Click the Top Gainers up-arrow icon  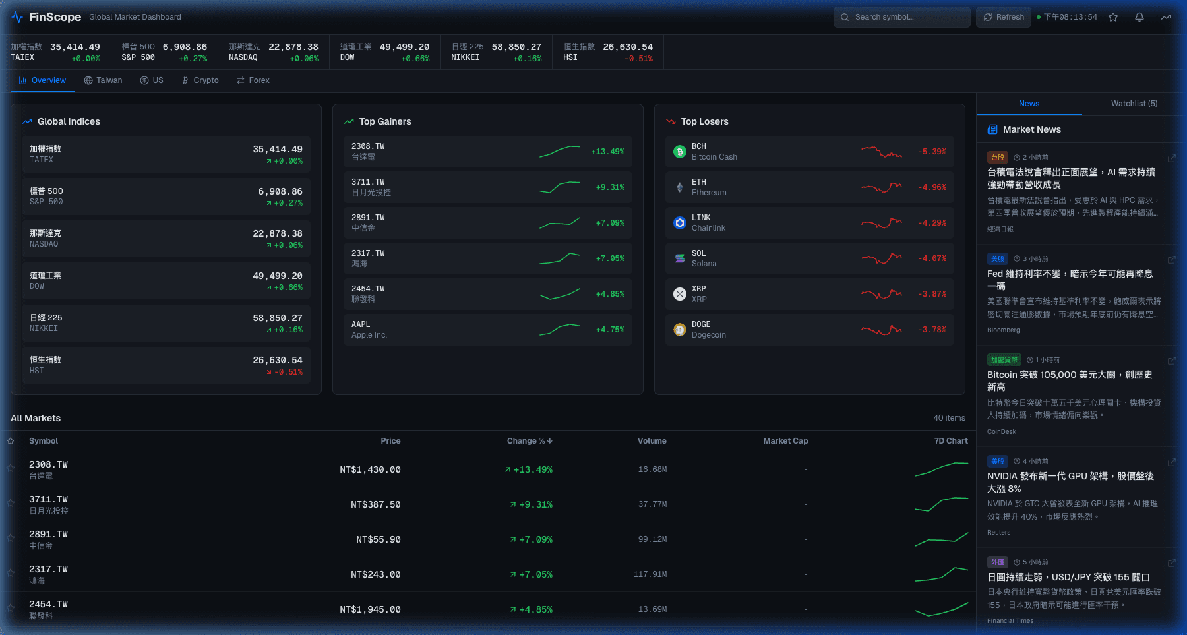(349, 121)
